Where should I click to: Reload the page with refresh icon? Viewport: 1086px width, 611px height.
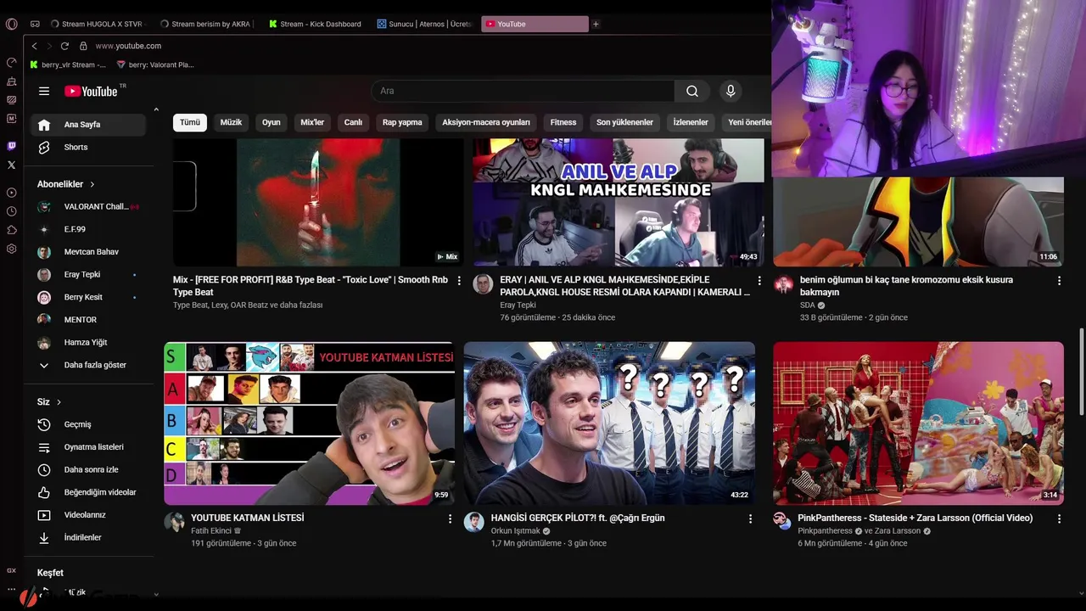click(64, 46)
